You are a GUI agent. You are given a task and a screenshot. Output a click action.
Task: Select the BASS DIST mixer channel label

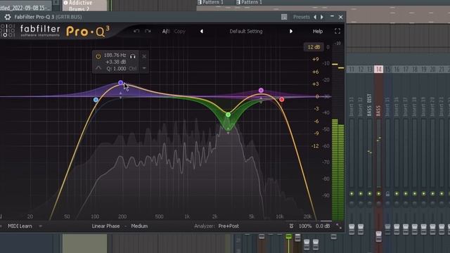[x=369, y=105]
